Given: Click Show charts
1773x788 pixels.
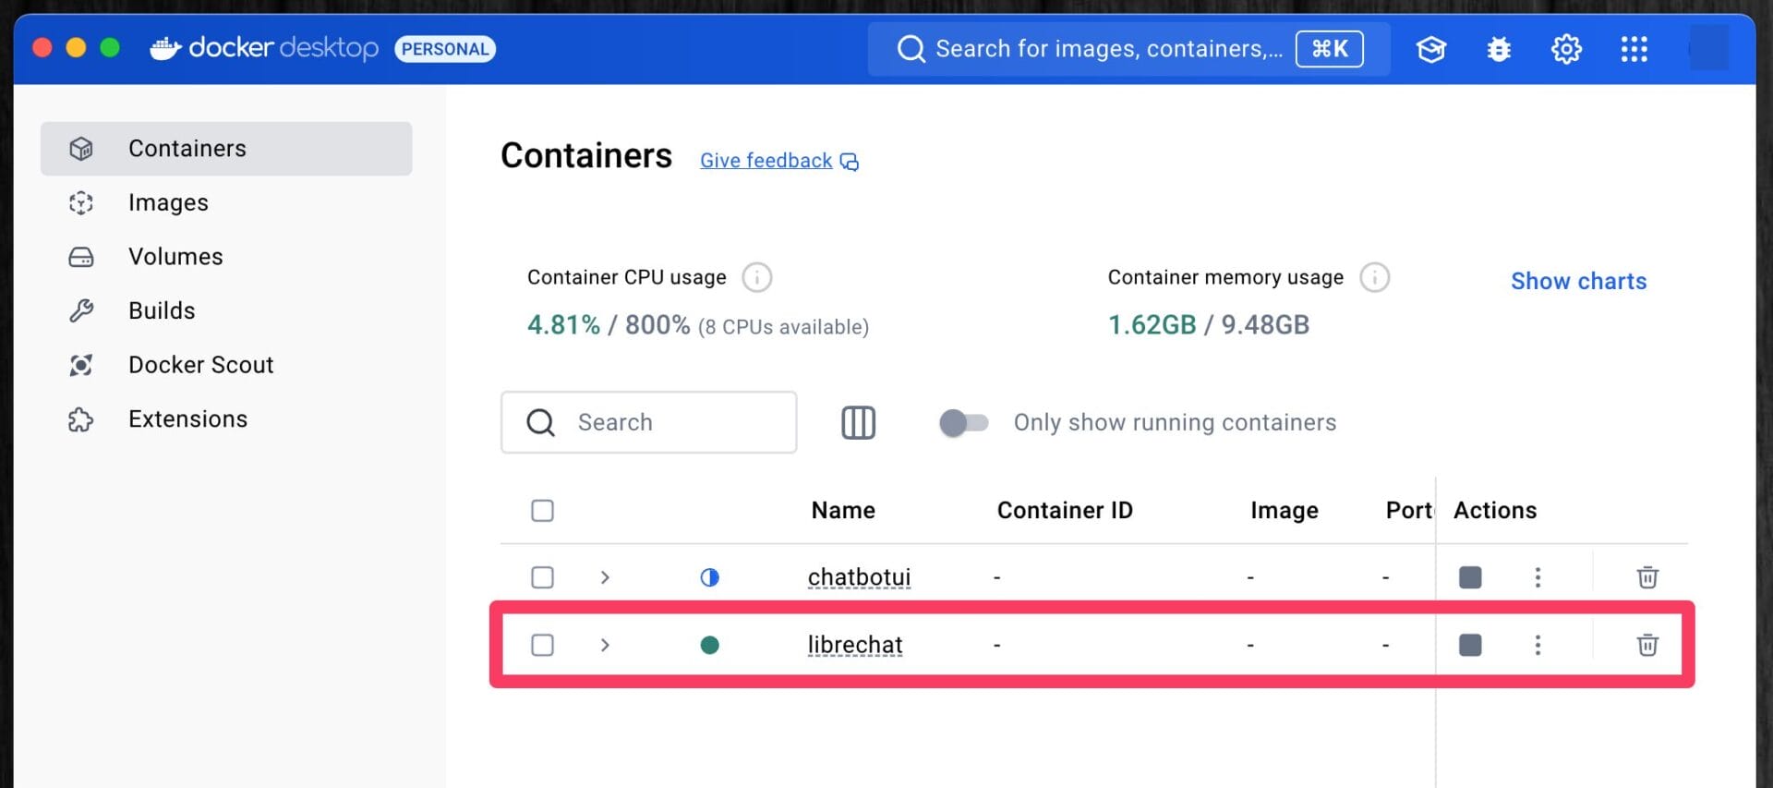Looking at the screenshot, I should click(1578, 281).
